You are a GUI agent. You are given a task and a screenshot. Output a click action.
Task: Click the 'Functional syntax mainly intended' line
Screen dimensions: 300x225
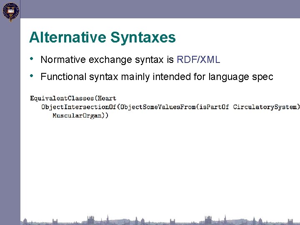[x=157, y=77]
